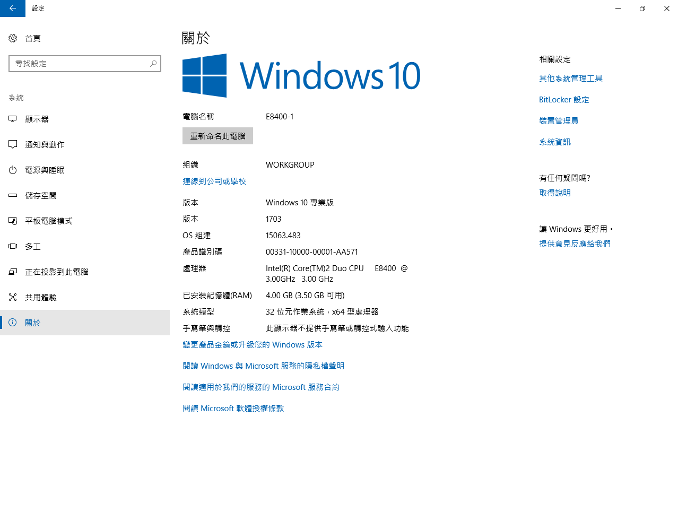
Task: Click 32 位元作業系統 system type value
Action: [x=322, y=312]
